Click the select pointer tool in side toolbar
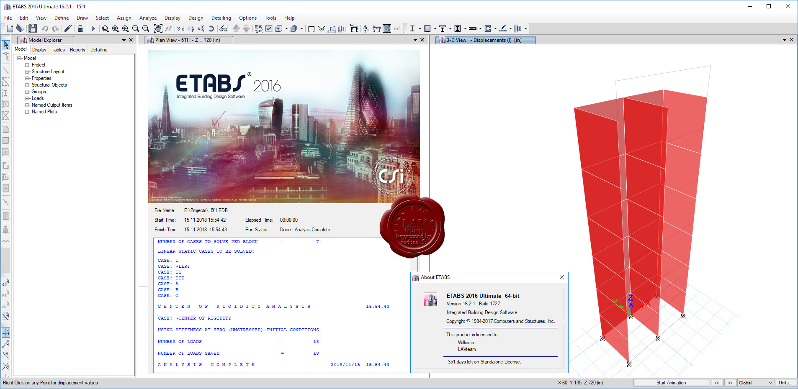This screenshot has width=798, height=389. coord(6,45)
